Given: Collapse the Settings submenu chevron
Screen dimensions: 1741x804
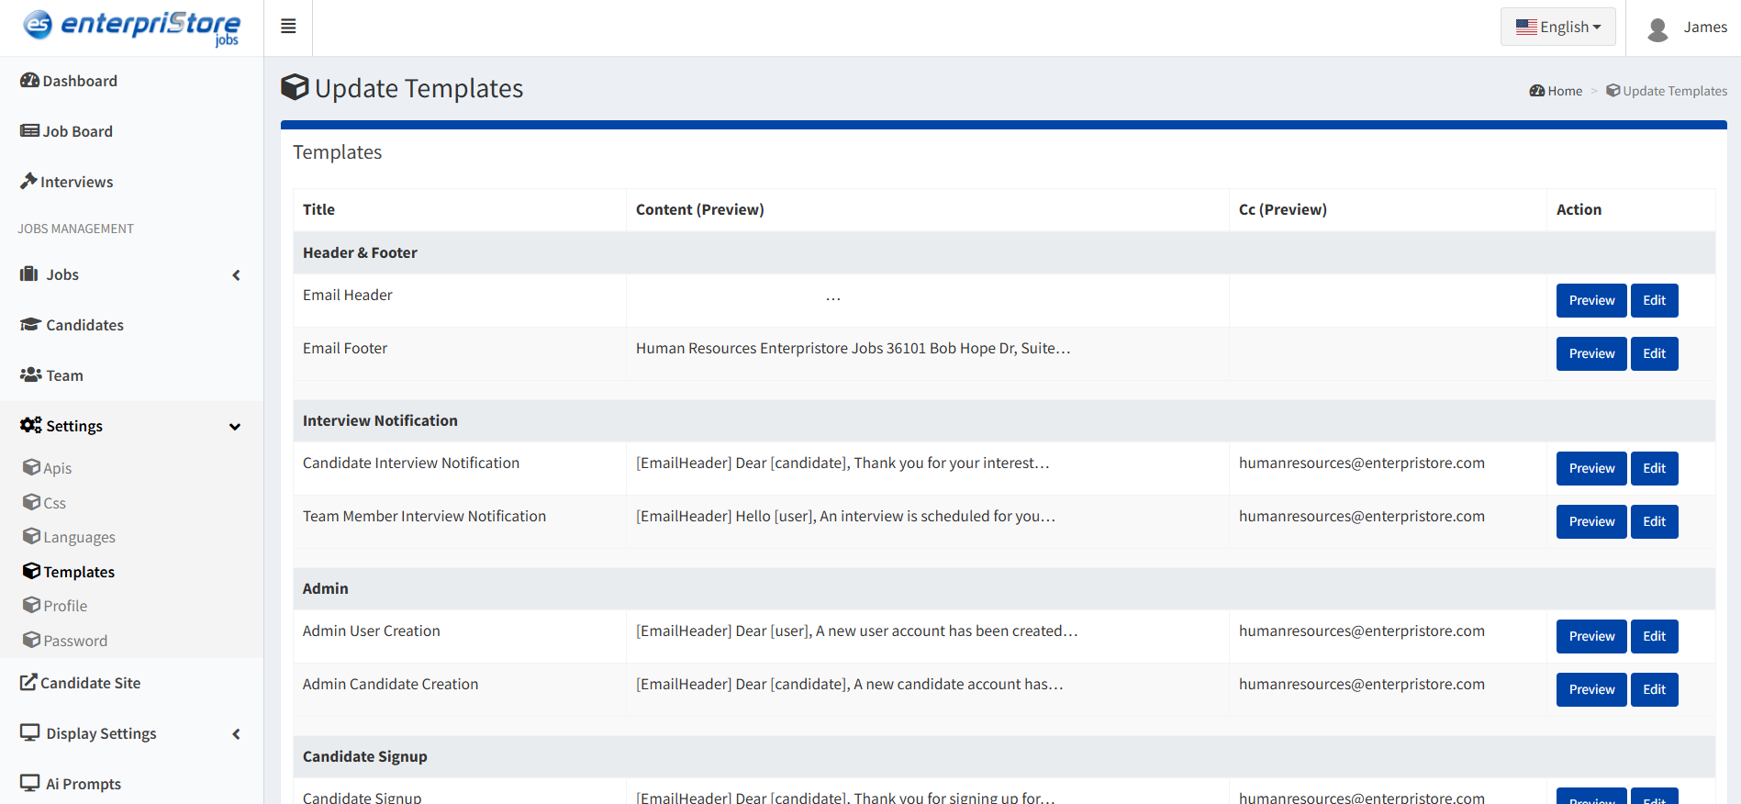Looking at the screenshot, I should [235, 427].
